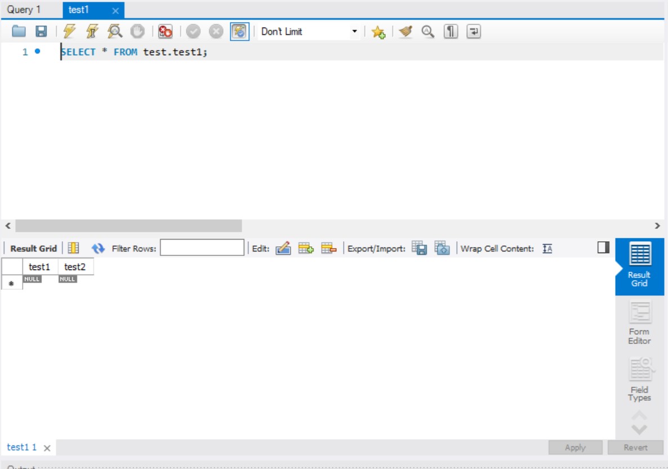The height and width of the screenshot is (469, 668).
Task: Delete selected rows icon
Action: [328, 247]
